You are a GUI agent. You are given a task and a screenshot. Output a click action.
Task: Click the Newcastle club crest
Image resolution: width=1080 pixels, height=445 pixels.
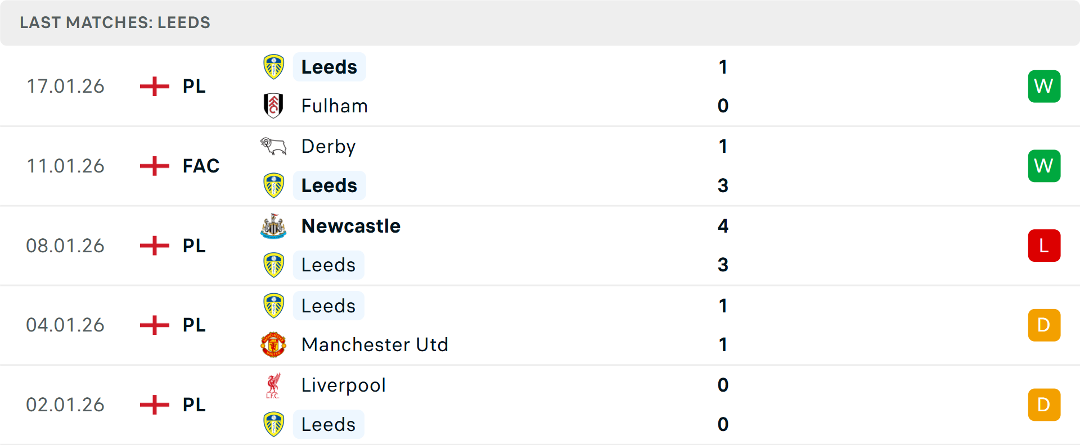pyautogui.click(x=273, y=226)
